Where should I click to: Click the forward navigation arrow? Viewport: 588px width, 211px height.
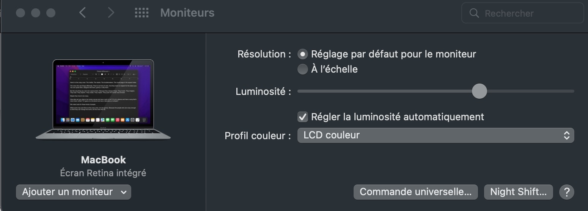111,13
